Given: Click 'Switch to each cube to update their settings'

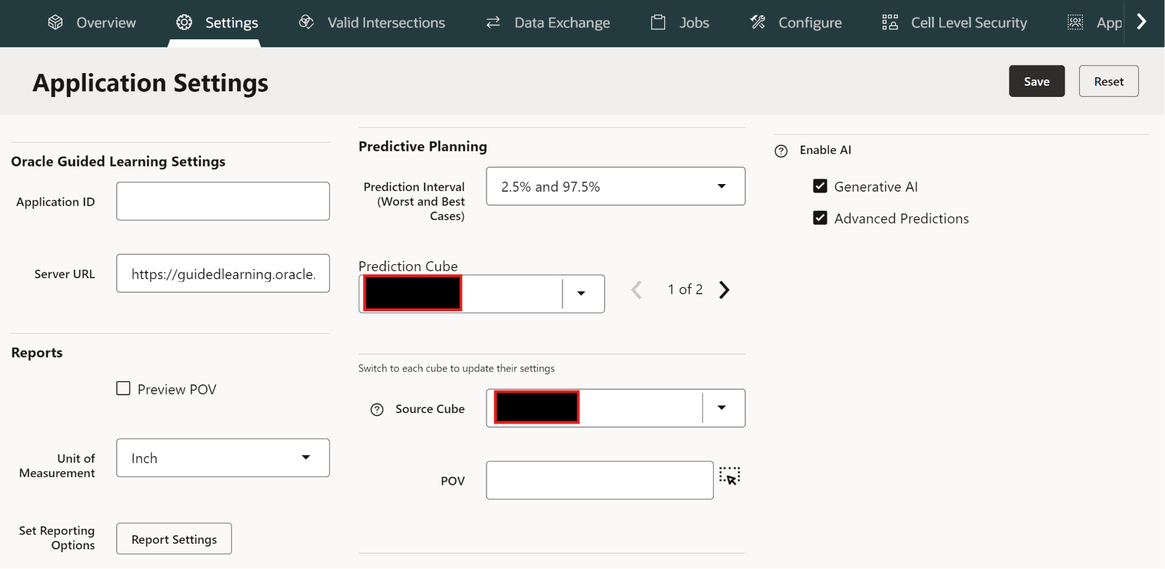Looking at the screenshot, I should pyautogui.click(x=456, y=368).
